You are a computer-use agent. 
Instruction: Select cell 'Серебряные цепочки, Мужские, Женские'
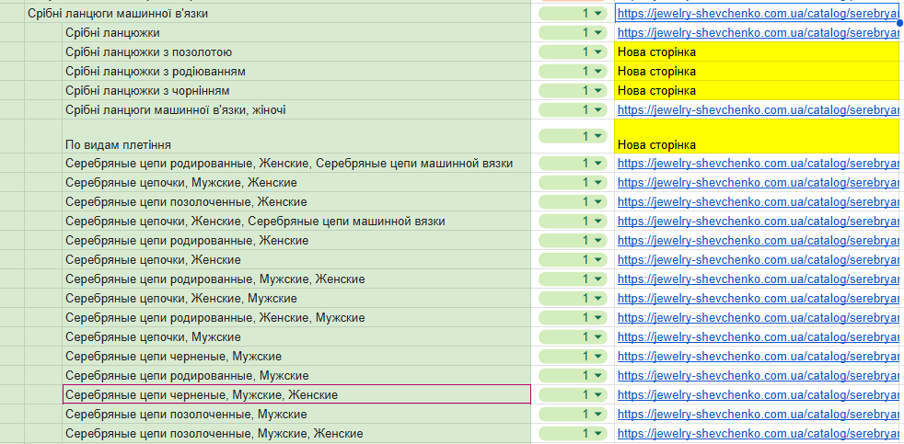coord(297,183)
